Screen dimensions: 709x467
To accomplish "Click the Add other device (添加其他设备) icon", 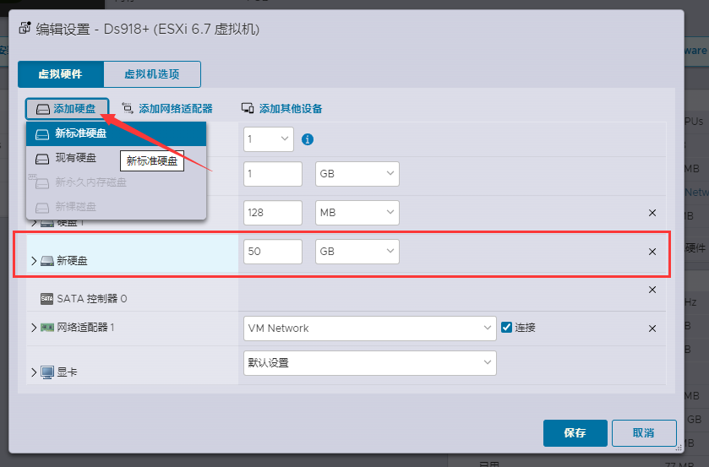I will [248, 108].
